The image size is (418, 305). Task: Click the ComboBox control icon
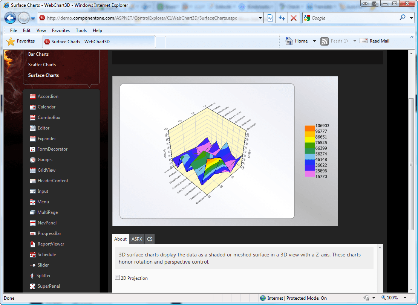(32, 117)
